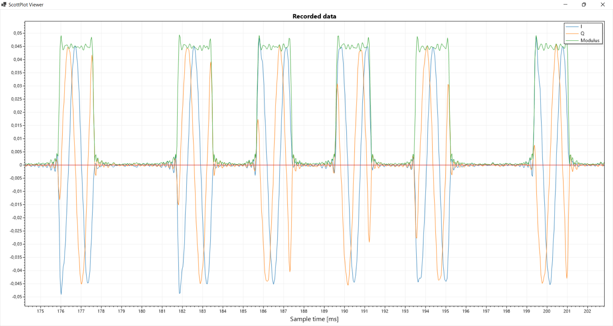Click the ScottPlot Viewer window title text
Viewport: 613px width, 326px height.
point(26,5)
